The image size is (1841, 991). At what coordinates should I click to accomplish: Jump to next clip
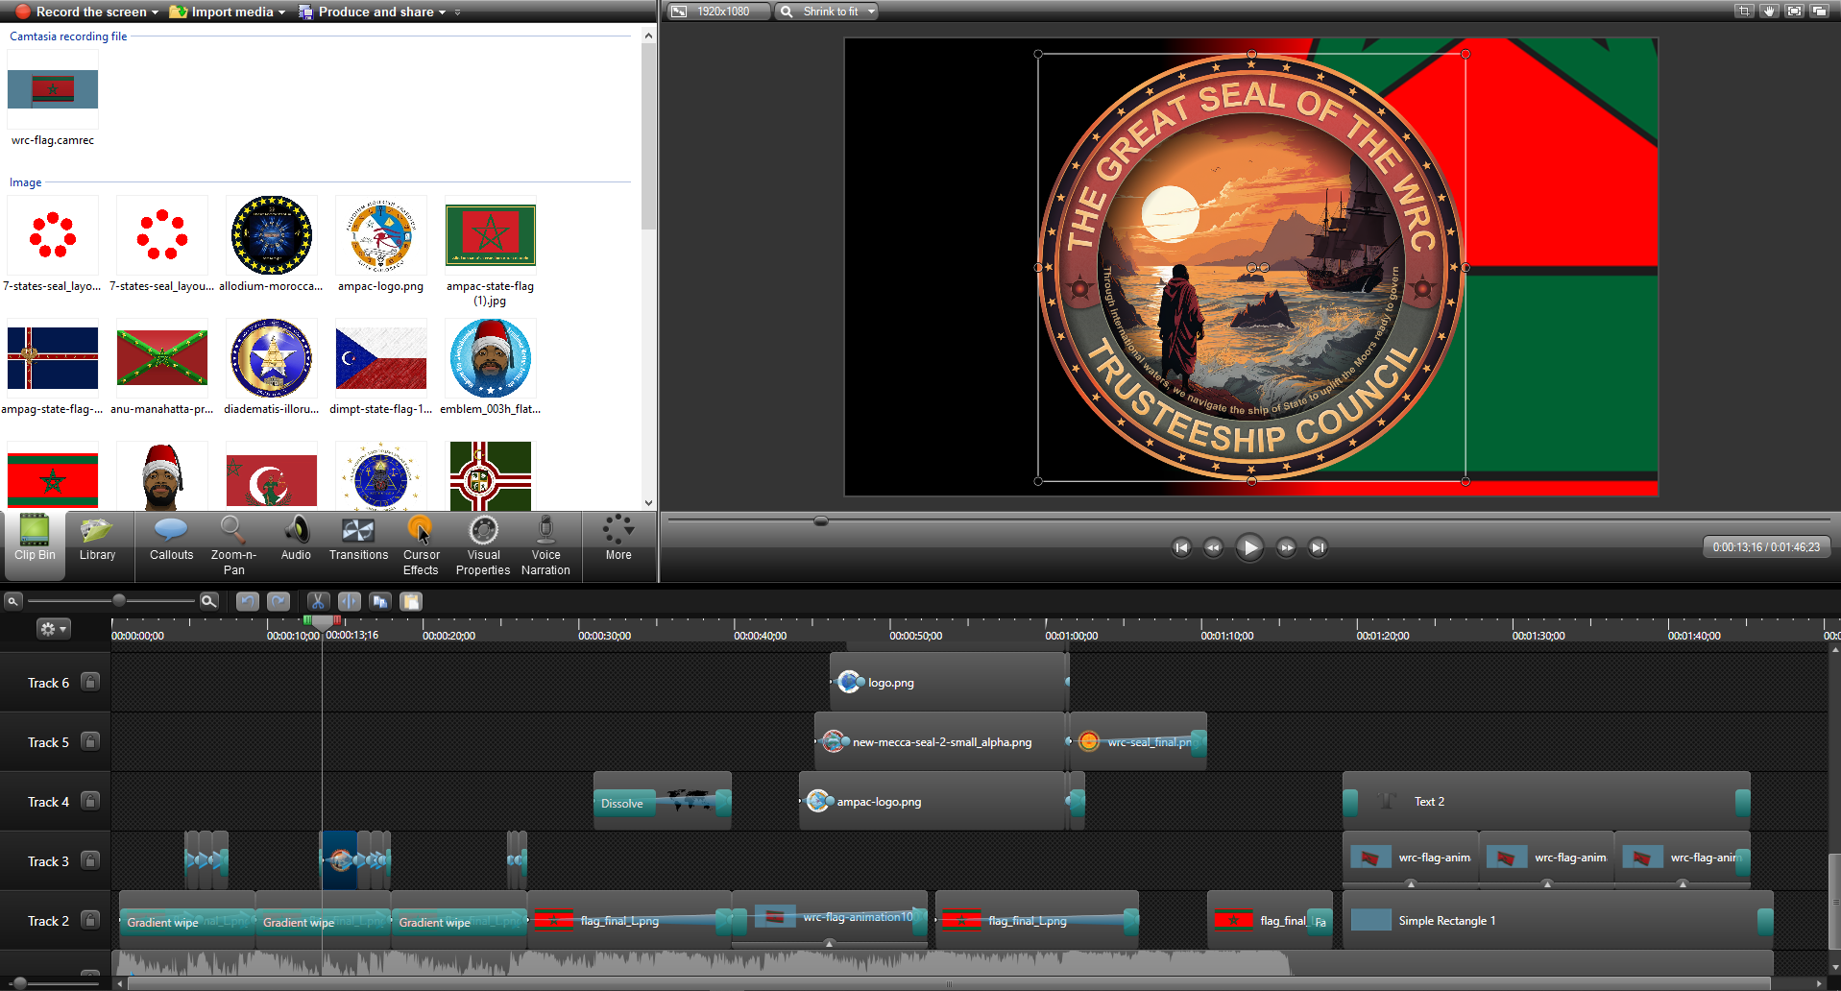[1318, 547]
